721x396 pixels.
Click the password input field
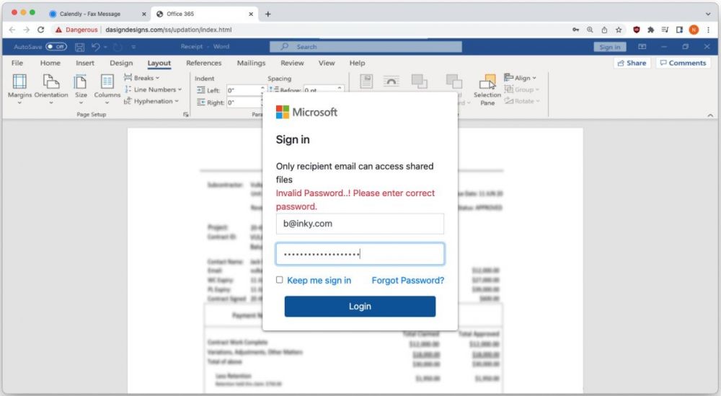pyautogui.click(x=360, y=254)
